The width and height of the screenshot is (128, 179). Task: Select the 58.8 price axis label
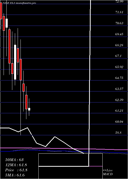tap(118, 133)
